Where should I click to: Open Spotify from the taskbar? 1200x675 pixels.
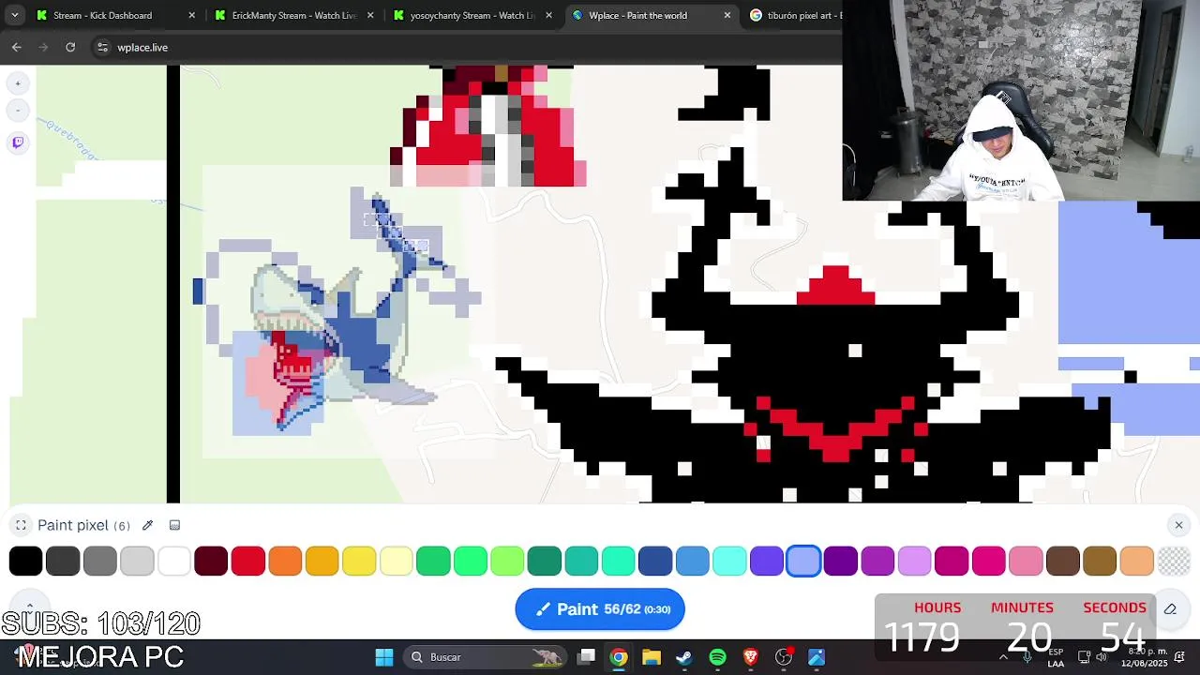coord(717,657)
